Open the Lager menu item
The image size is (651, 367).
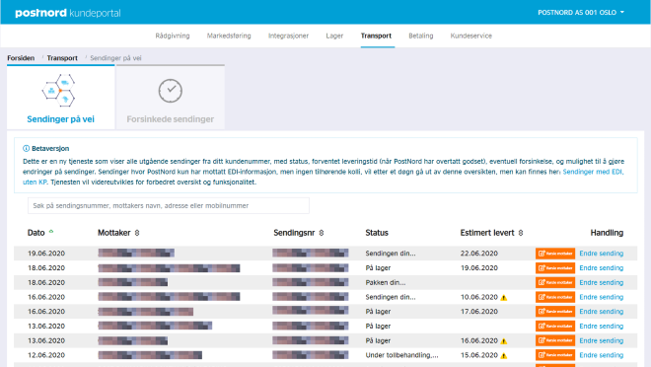click(334, 36)
